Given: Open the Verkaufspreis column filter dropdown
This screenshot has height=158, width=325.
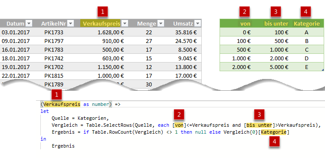Looking at the screenshot, I should [125, 23].
